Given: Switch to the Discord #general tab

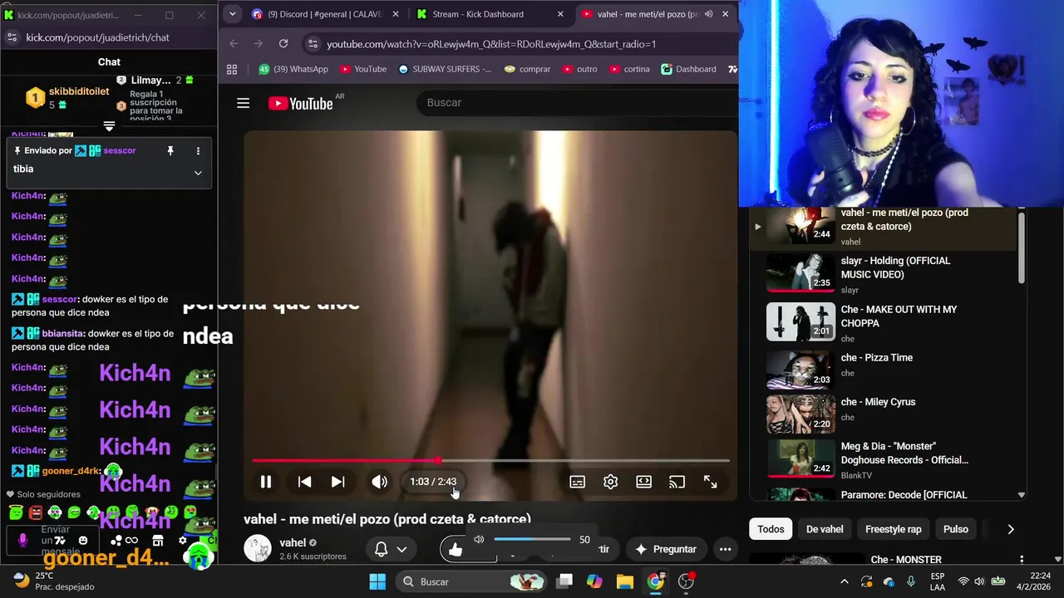Looking at the screenshot, I should [x=325, y=14].
